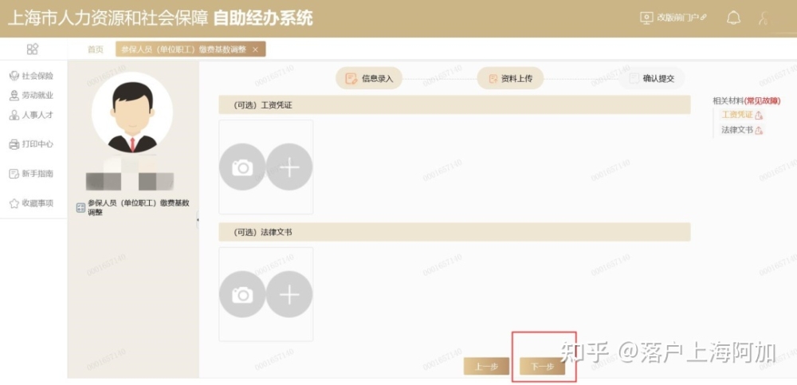Click the app grid icon above sidebar
The width and height of the screenshot is (797, 385).
(33, 49)
